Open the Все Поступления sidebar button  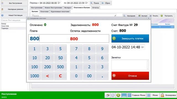(x=14, y=3)
